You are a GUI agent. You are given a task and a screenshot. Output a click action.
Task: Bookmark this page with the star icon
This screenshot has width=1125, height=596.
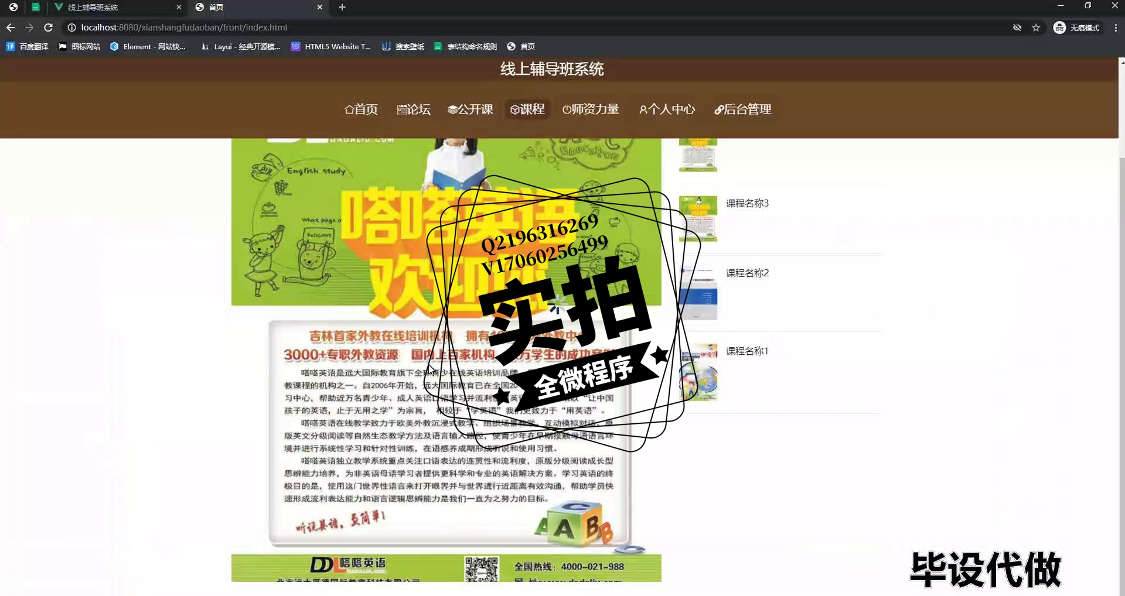tap(1036, 28)
